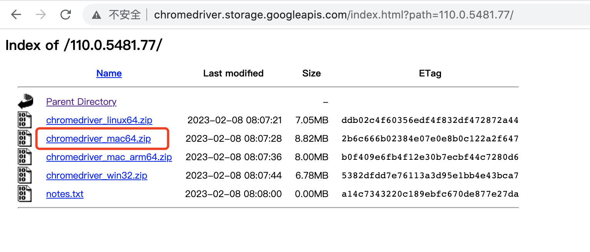Download chromedriver_linux64.zip
This screenshot has height=252, width=590.
coord(99,120)
